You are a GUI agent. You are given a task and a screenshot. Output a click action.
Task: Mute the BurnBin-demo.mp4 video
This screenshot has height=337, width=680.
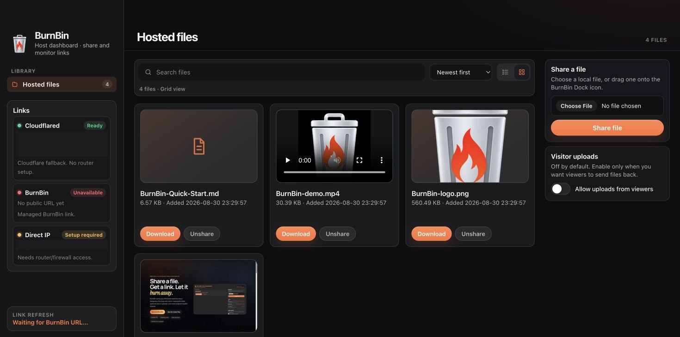[x=337, y=160]
